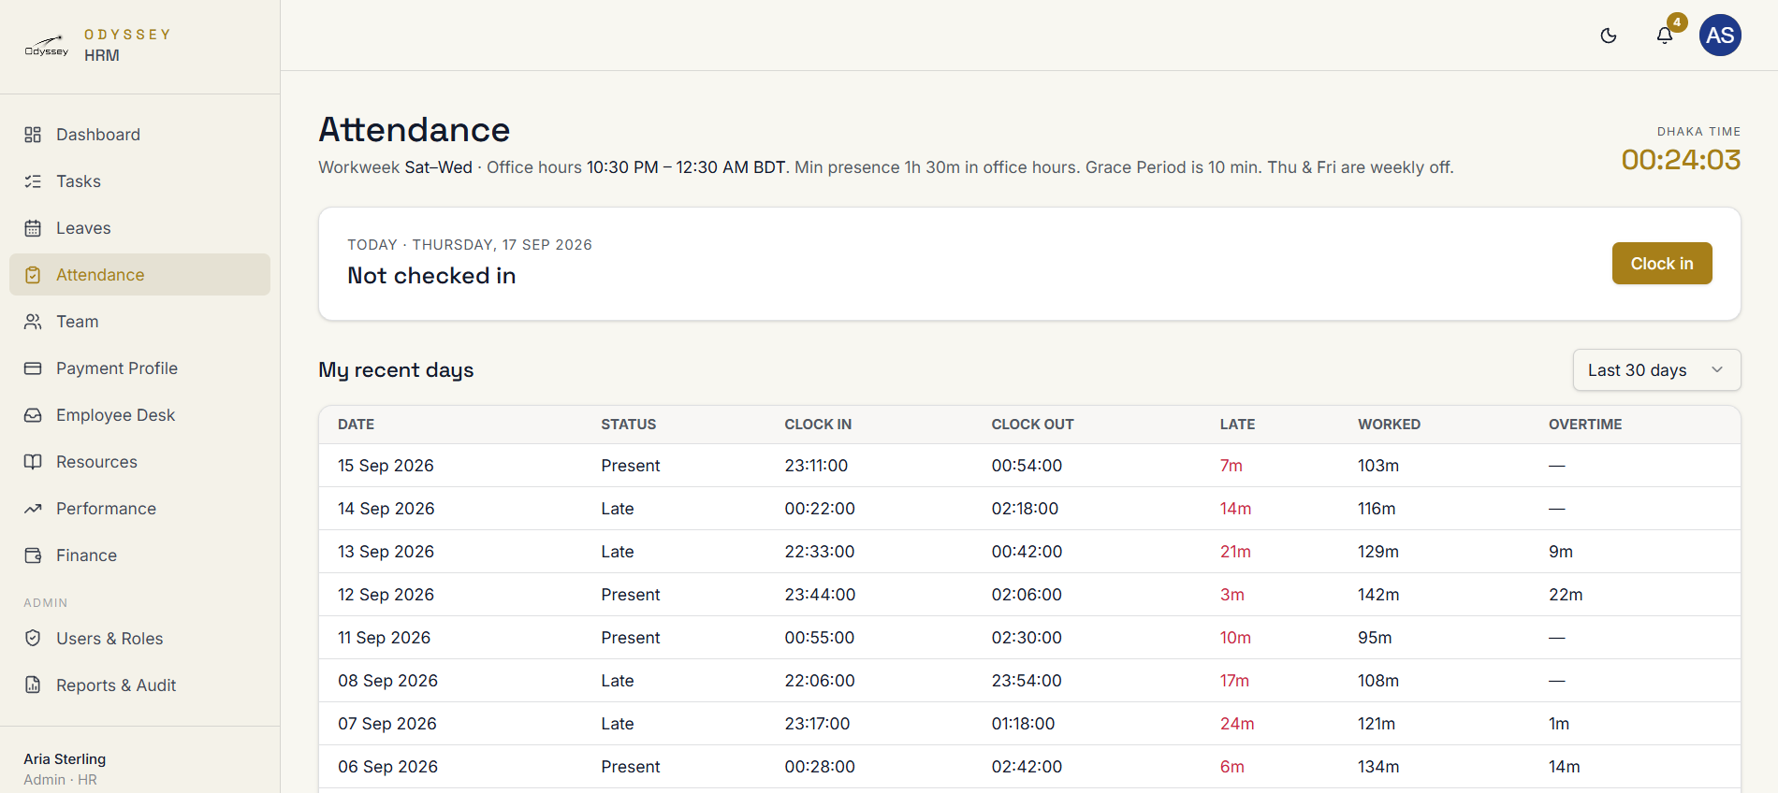Click clock in time 00:55:00
The height and width of the screenshot is (793, 1778).
pyautogui.click(x=820, y=638)
